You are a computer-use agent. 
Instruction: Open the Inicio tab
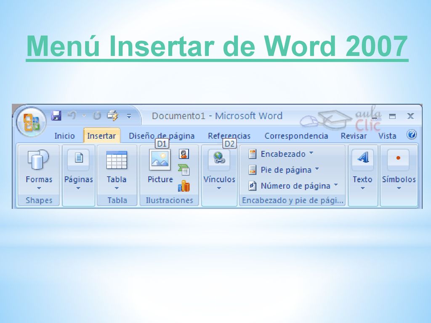click(x=64, y=136)
